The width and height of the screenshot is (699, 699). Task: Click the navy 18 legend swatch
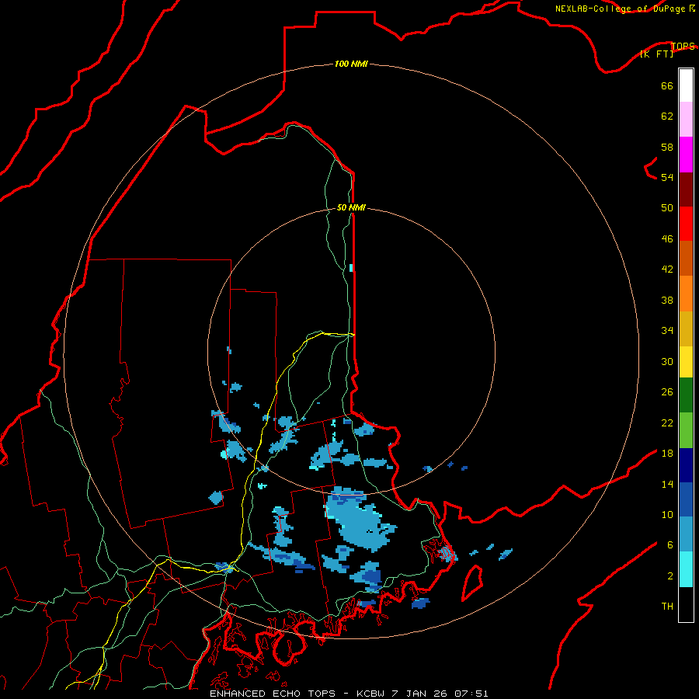point(686,465)
